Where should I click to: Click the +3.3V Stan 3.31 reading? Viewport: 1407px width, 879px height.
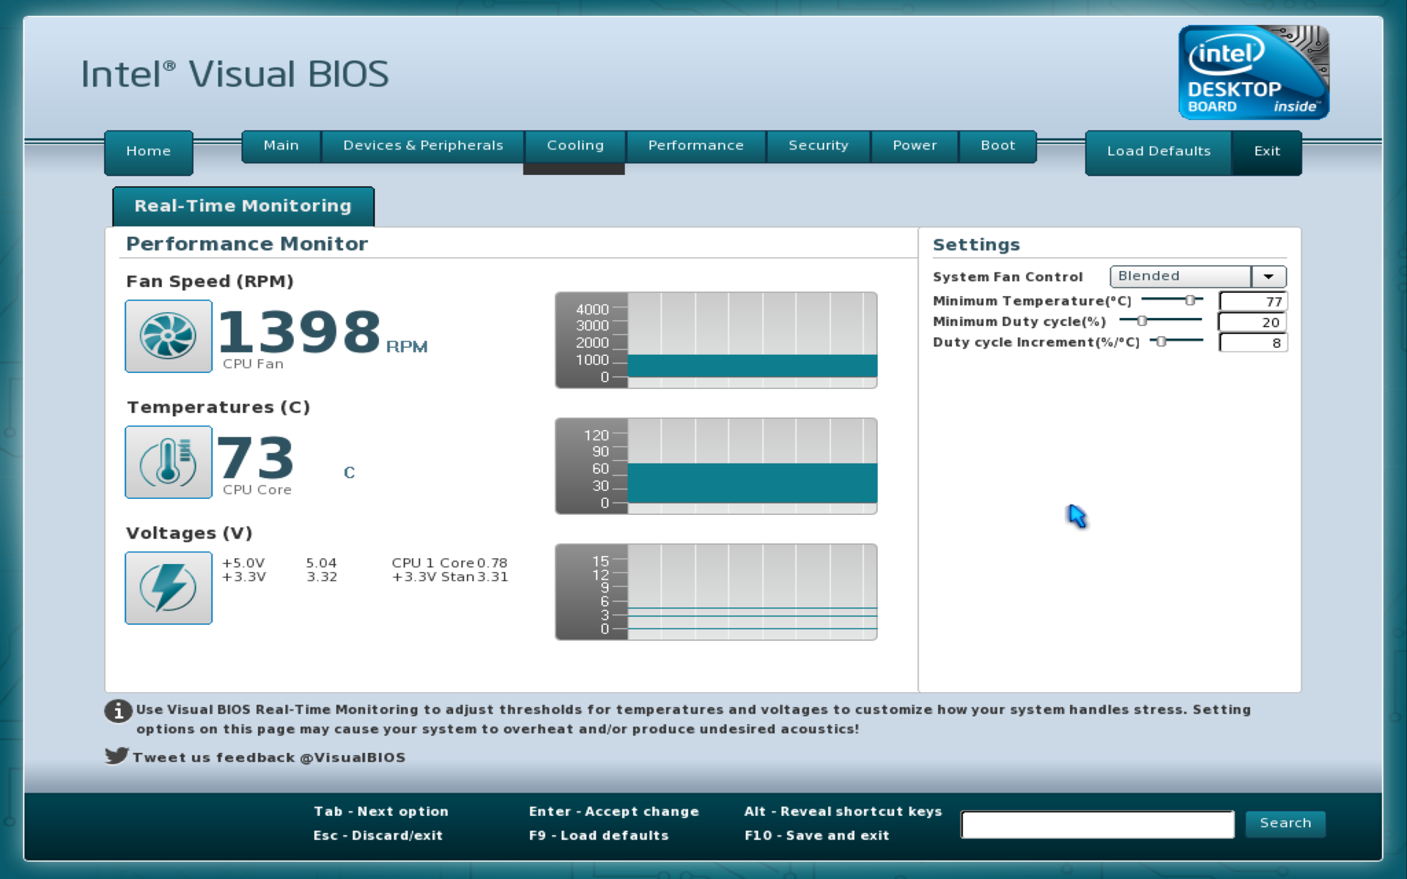[449, 576]
